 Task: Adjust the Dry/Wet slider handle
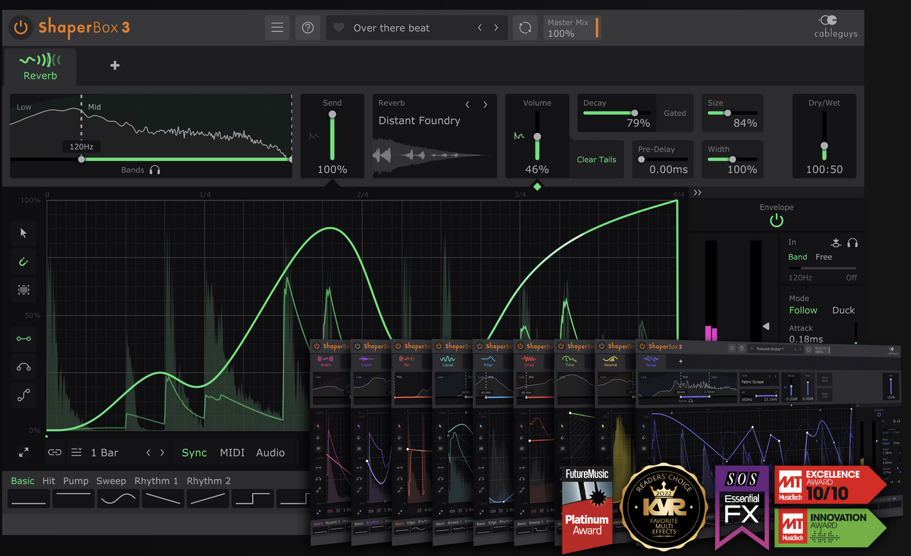click(824, 146)
